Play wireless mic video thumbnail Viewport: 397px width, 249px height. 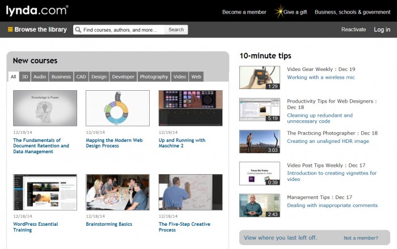coord(260,78)
